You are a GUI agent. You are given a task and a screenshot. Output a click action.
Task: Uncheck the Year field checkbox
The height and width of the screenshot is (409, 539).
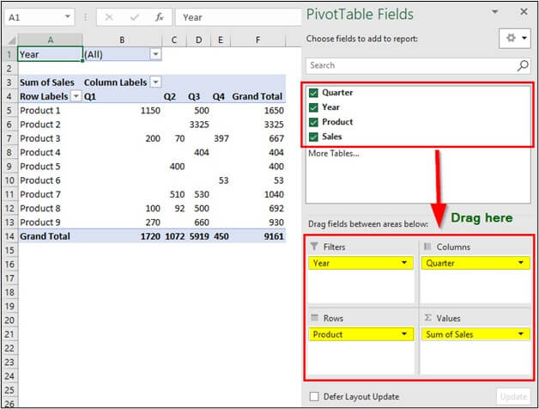(313, 107)
